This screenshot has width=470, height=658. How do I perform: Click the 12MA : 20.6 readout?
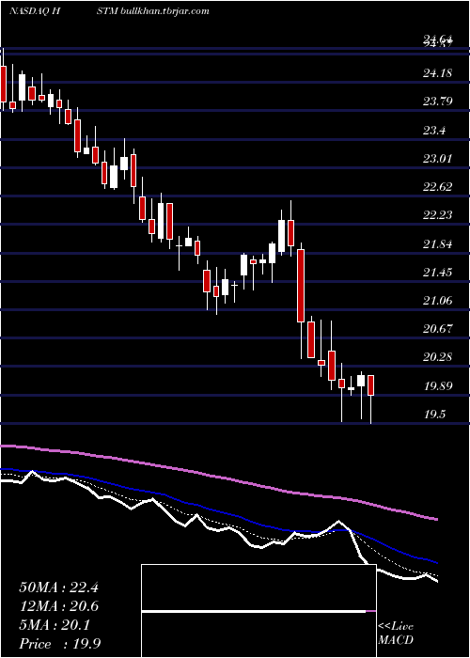(x=58, y=606)
